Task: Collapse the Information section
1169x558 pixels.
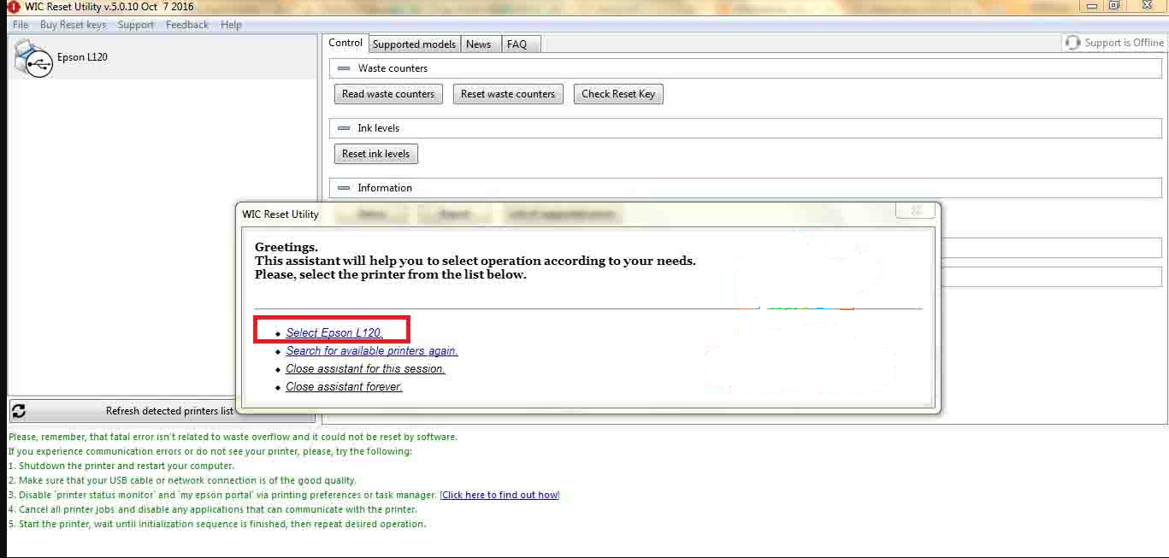Action: pyautogui.click(x=344, y=188)
